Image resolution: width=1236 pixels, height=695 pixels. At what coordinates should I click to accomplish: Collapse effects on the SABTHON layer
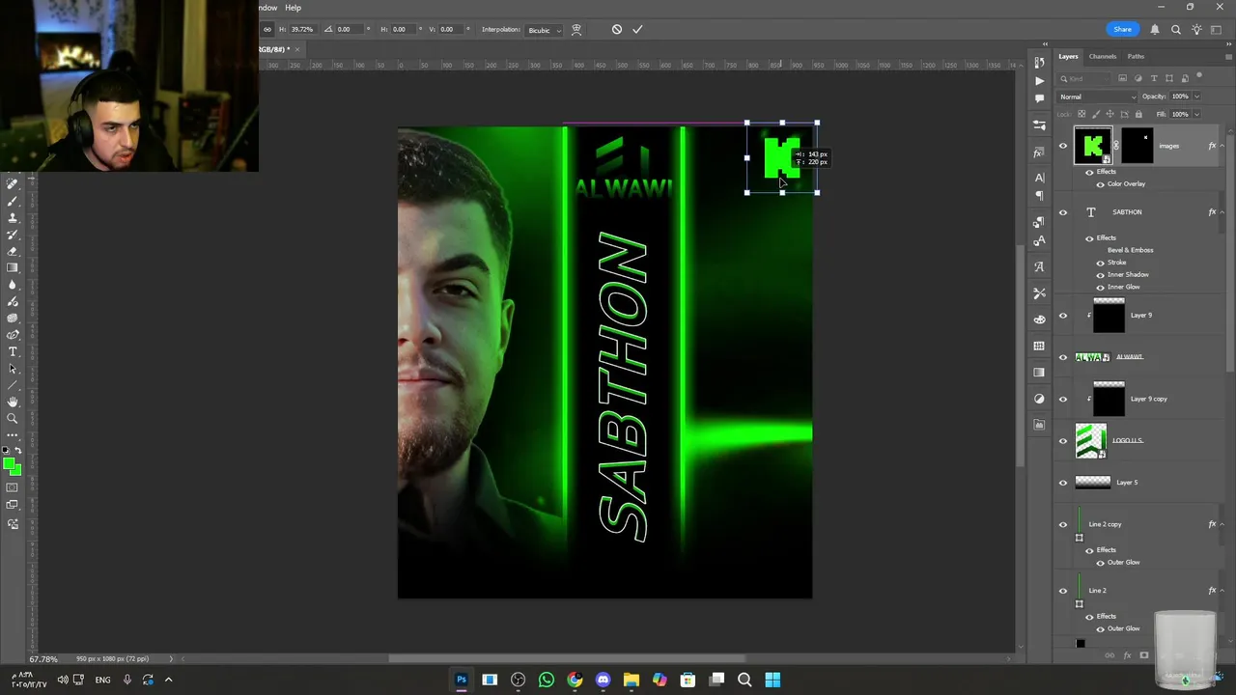click(1222, 212)
